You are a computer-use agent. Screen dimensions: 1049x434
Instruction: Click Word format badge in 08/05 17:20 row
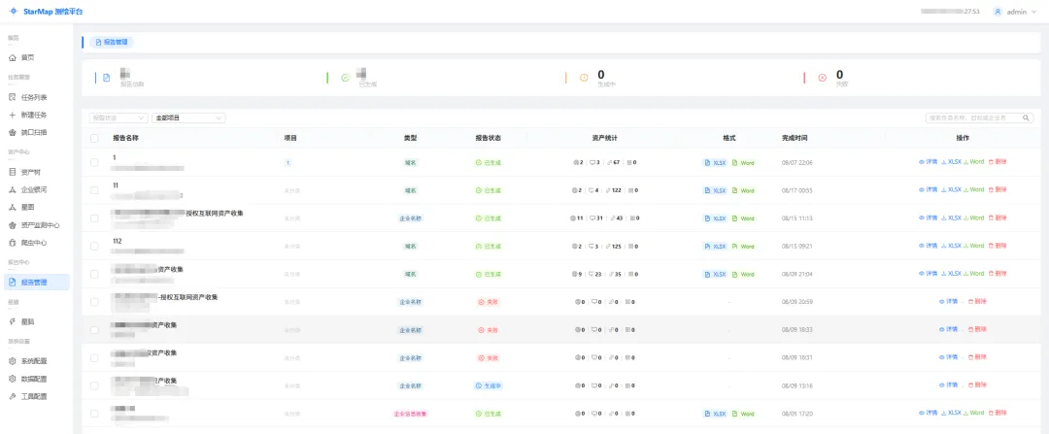[743, 414]
